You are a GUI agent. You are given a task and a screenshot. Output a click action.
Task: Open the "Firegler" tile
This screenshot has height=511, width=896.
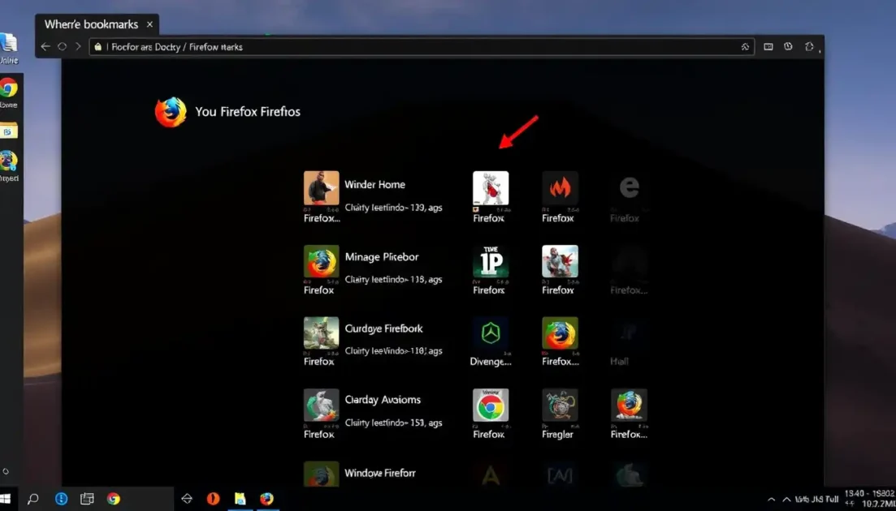(x=560, y=406)
